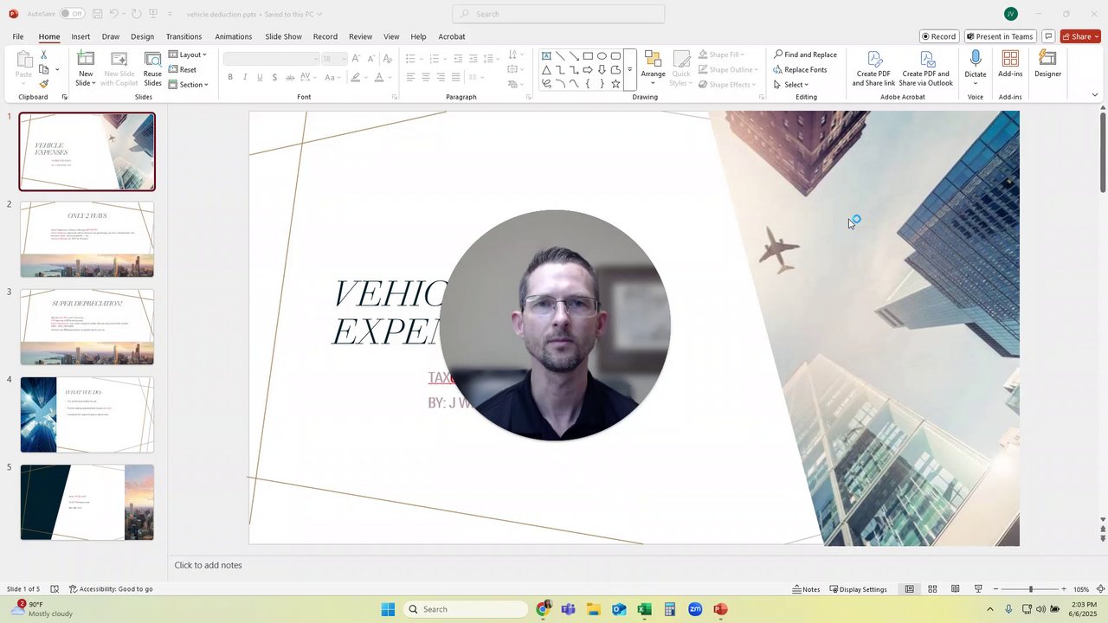Expand the Layout dropdown
Viewport: 1108px width, 623px height.
(x=188, y=55)
